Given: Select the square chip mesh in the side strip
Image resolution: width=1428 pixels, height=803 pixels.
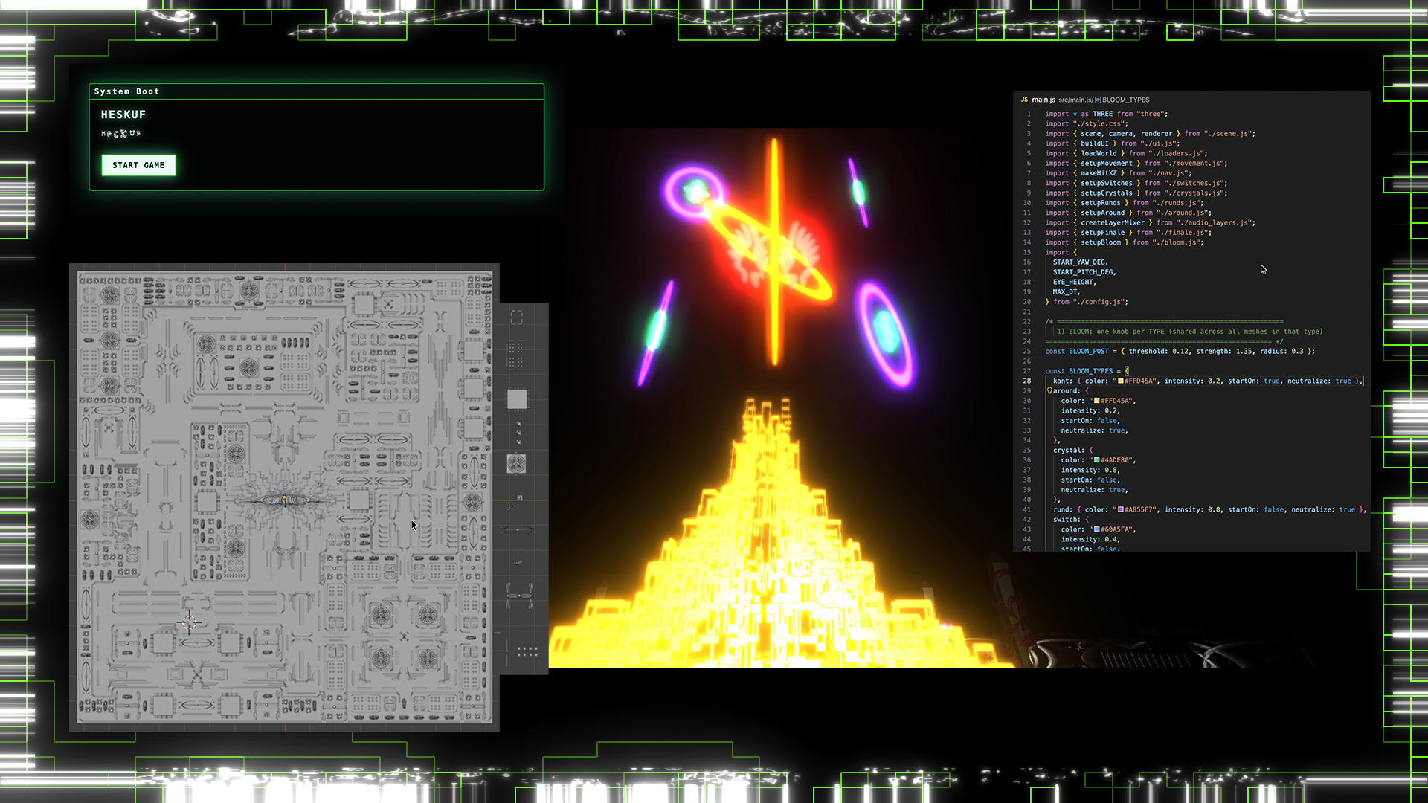Looking at the screenshot, I should click(x=517, y=399).
